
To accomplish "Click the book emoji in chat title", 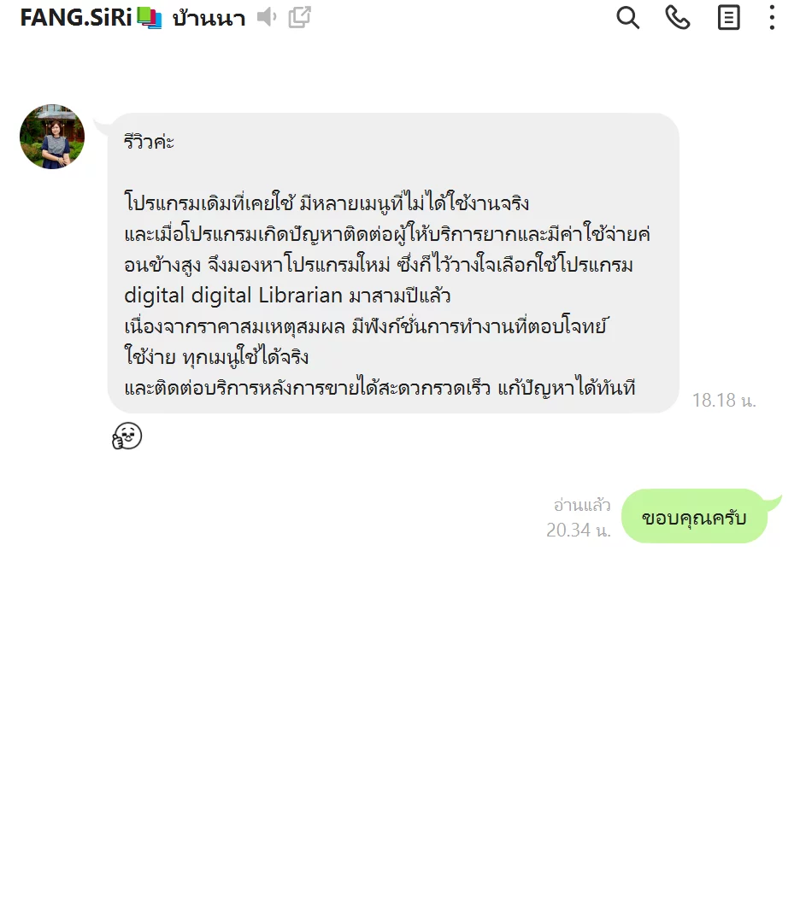I will 150,18.
